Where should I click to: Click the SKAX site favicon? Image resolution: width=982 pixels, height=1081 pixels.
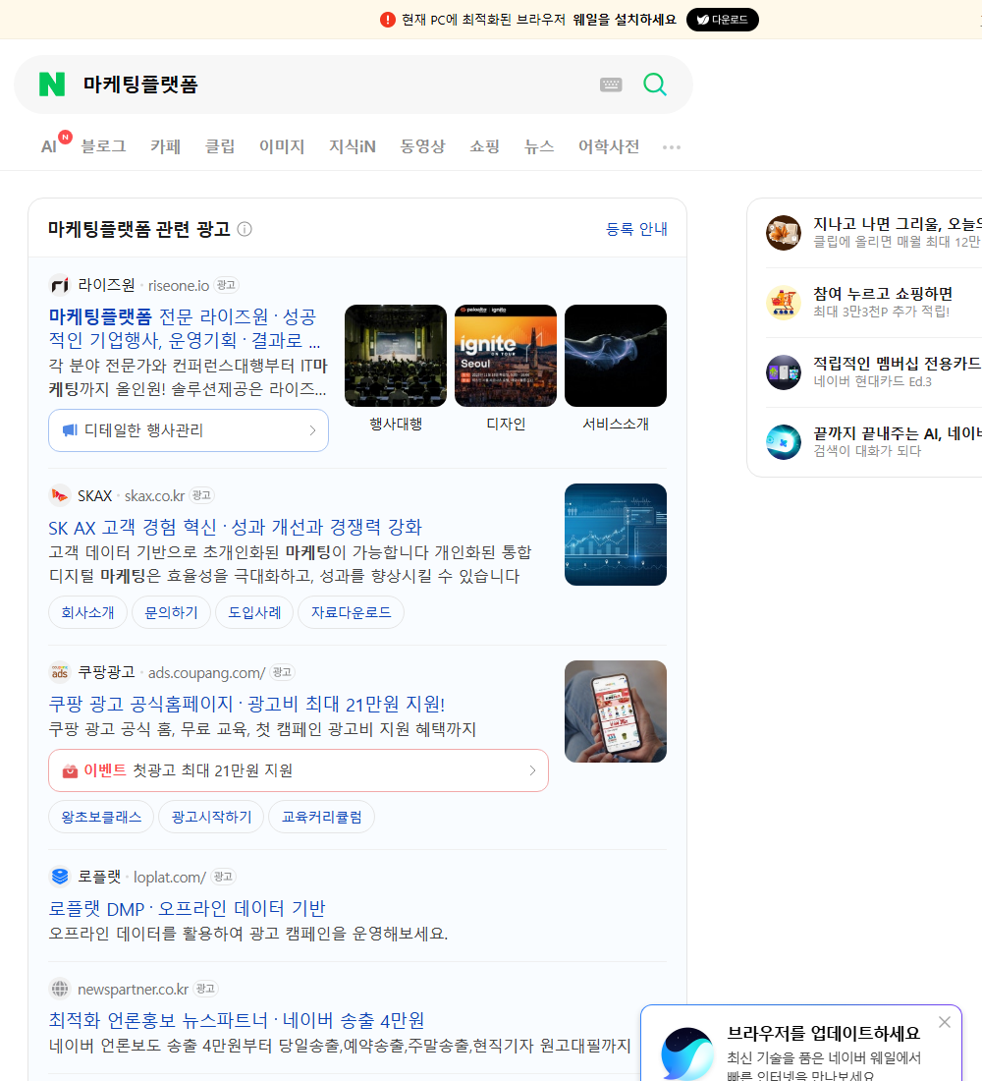[x=60, y=495]
